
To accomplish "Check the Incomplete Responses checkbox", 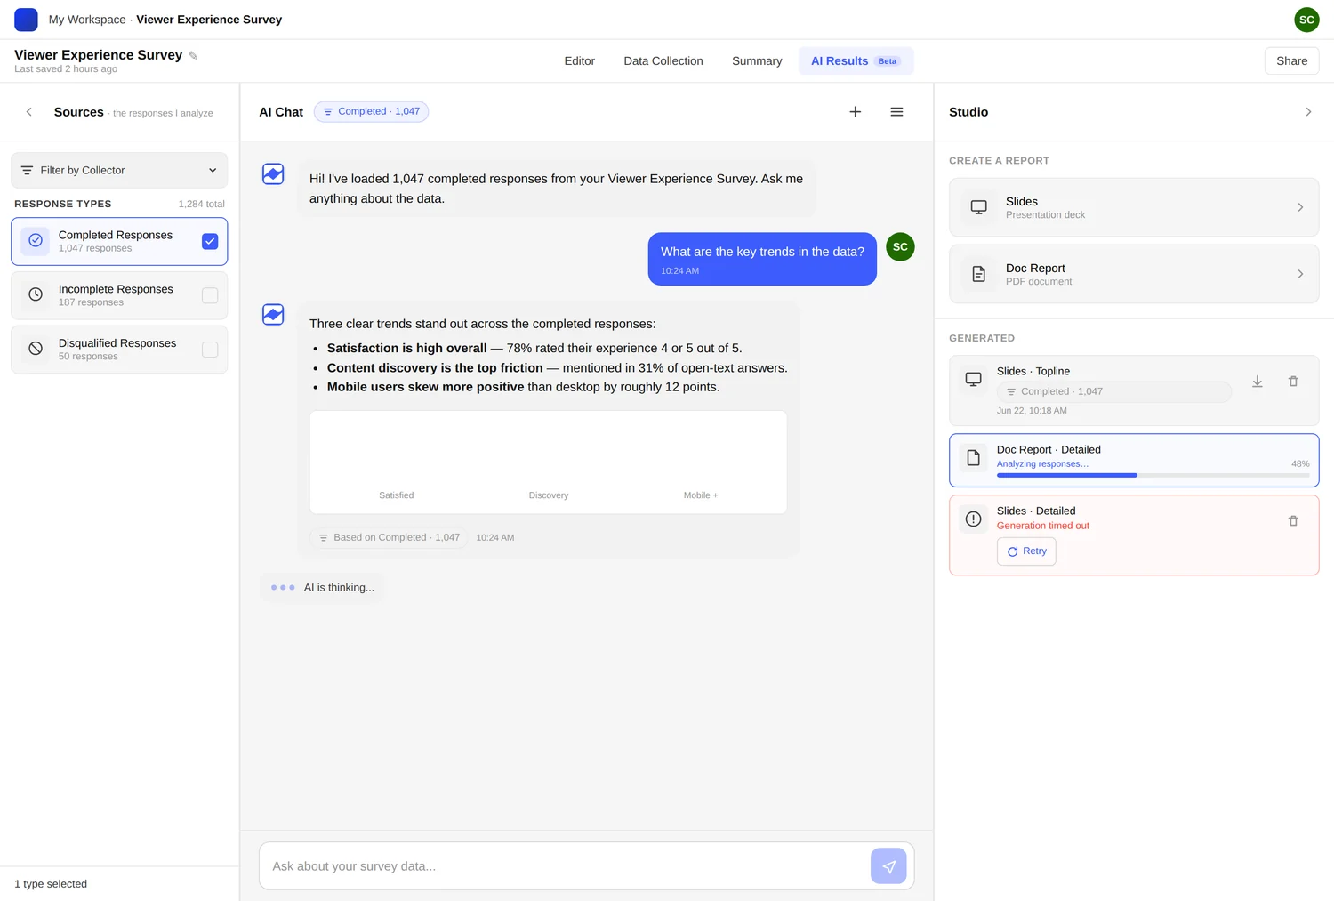I will pyautogui.click(x=210, y=295).
